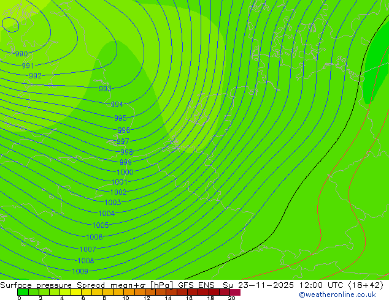389x300 pixels.
Task: Click the 999 isobar label
Action: pos(126,162)
